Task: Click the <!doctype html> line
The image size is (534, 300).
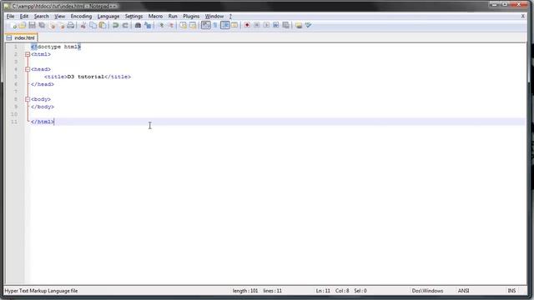Action: (56, 47)
